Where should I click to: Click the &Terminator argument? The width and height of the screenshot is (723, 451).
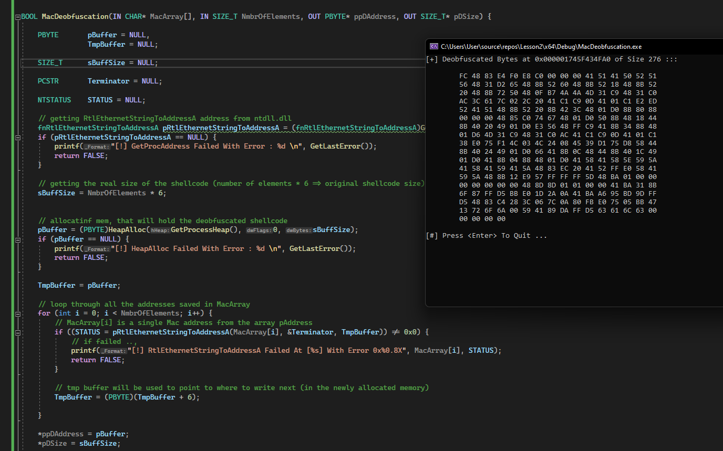tap(311, 332)
